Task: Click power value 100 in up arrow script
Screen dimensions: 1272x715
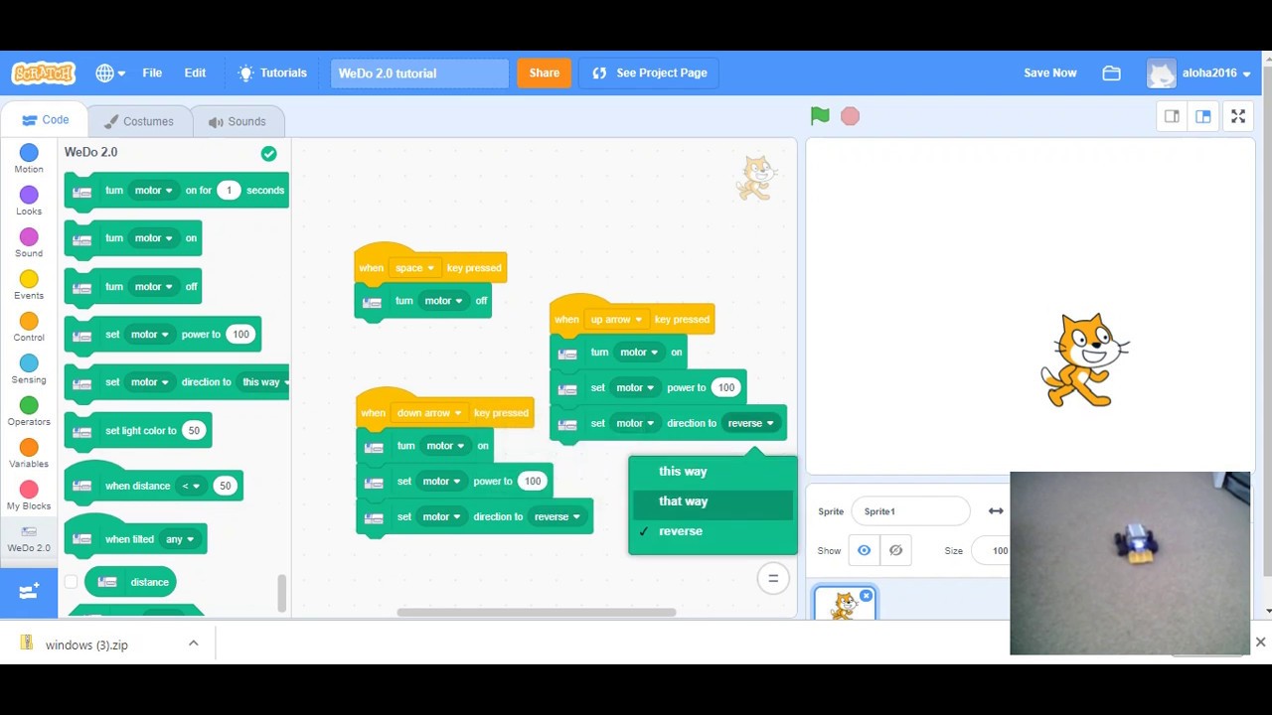Action: point(725,387)
